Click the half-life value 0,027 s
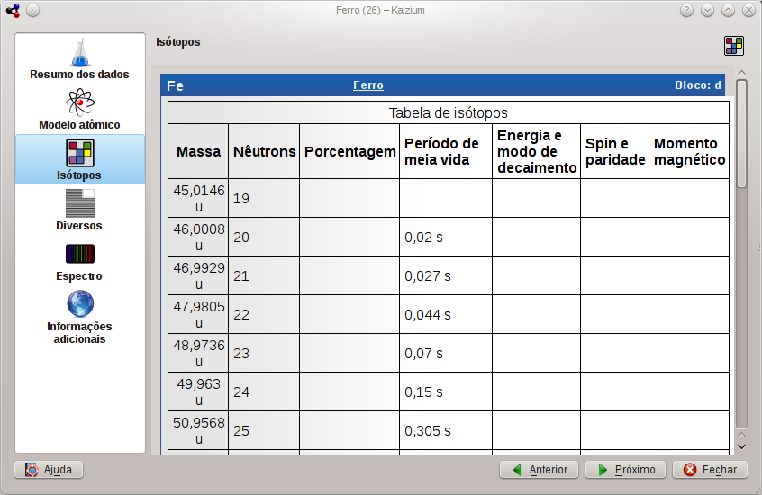The width and height of the screenshot is (762, 495). click(x=428, y=276)
